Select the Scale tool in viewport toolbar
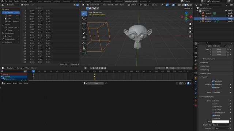This screenshot has width=234, height=131. pos(84,33)
